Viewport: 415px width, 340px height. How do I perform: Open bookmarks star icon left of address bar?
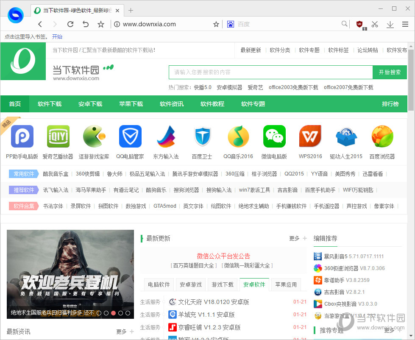pos(101,24)
